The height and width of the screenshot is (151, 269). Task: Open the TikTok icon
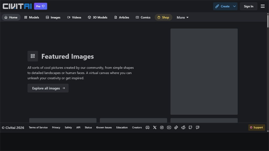point(176,128)
